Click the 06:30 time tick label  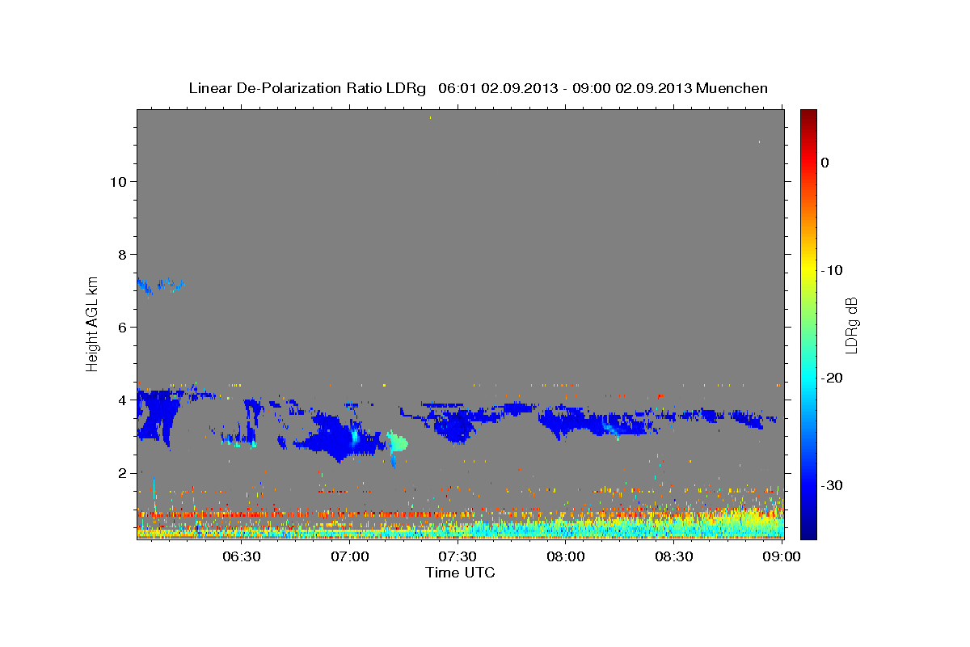[x=241, y=557]
